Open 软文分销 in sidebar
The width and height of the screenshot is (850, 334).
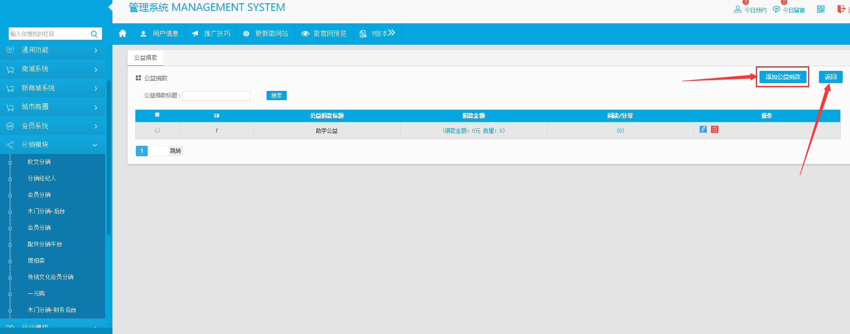(x=39, y=162)
